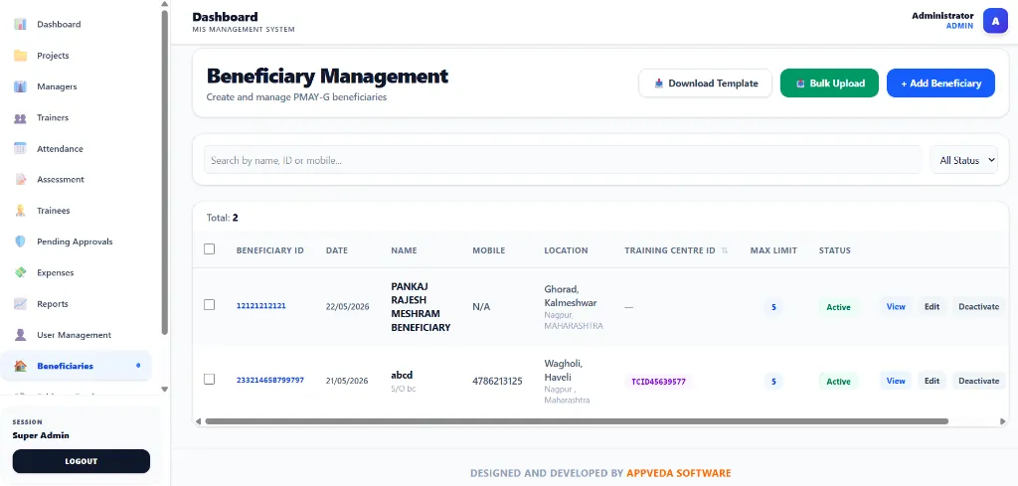Viewport: 1018px width, 486px height.
Task: Edit the abcd beneficiary record
Action: coord(932,381)
